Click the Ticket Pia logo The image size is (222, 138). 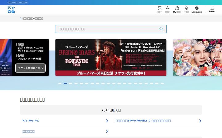click(11, 10)
